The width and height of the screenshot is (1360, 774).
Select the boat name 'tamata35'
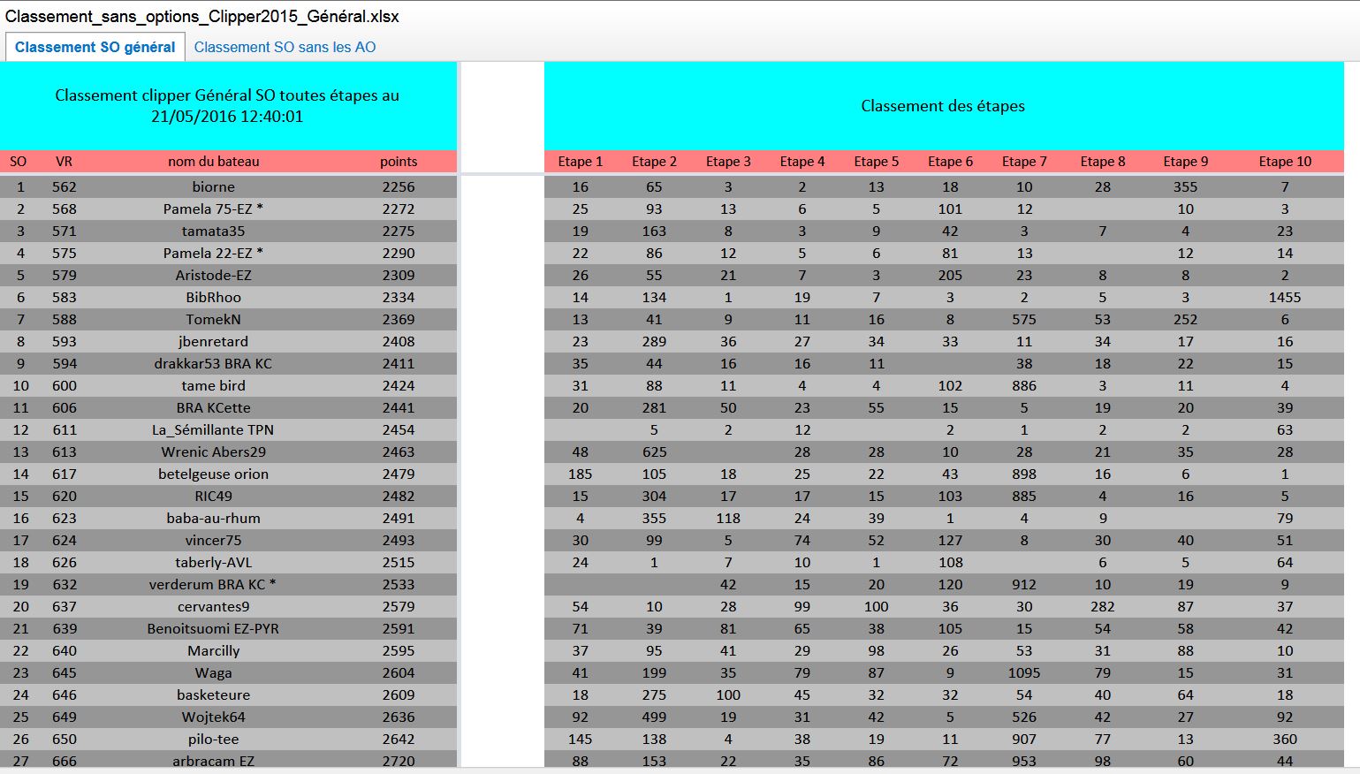[214, 231]
